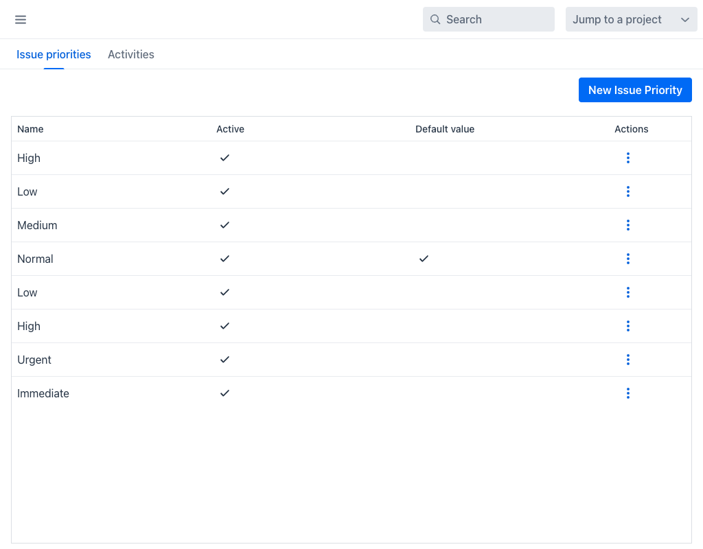Select the Normal priority name
The height and width of the screenshot is (549, 703).
(35, 259)
